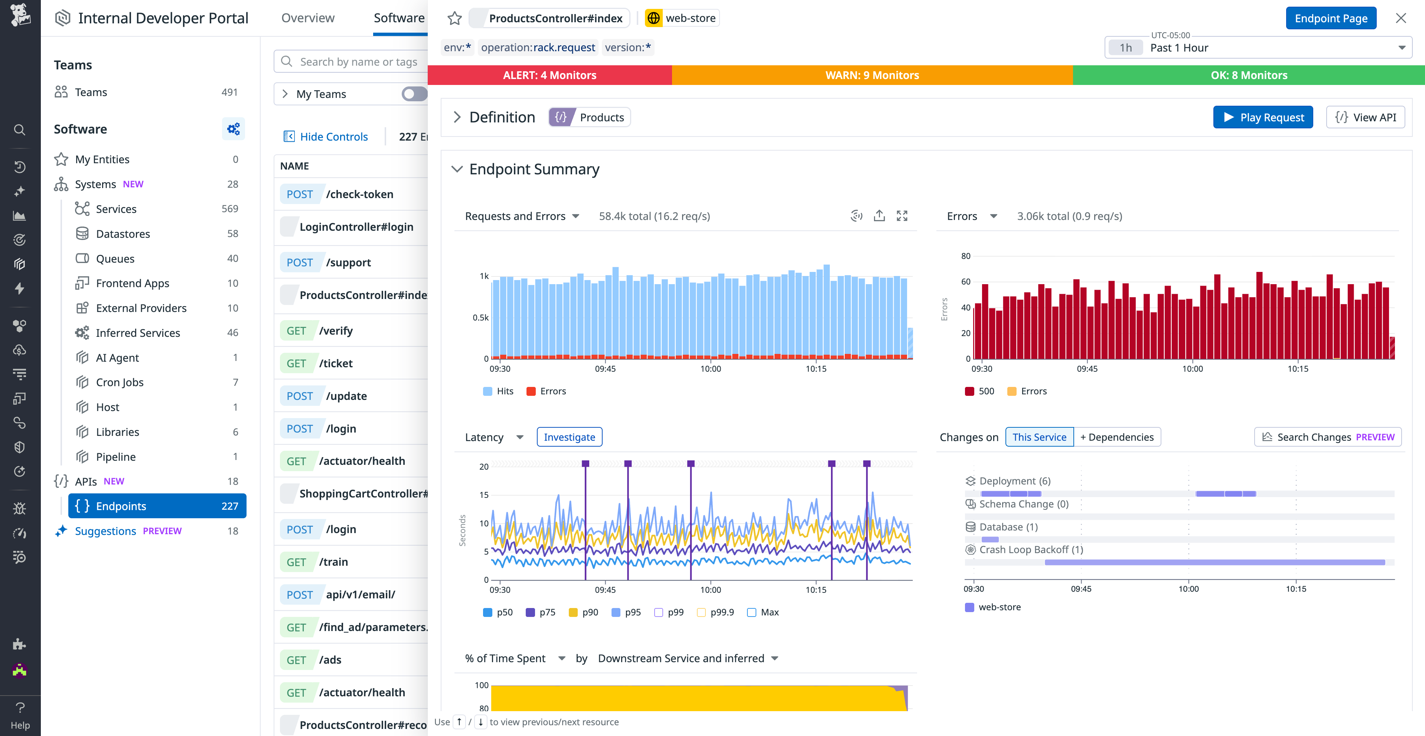Click the lightning bolt icon in the sidebar

pos(19,289)
